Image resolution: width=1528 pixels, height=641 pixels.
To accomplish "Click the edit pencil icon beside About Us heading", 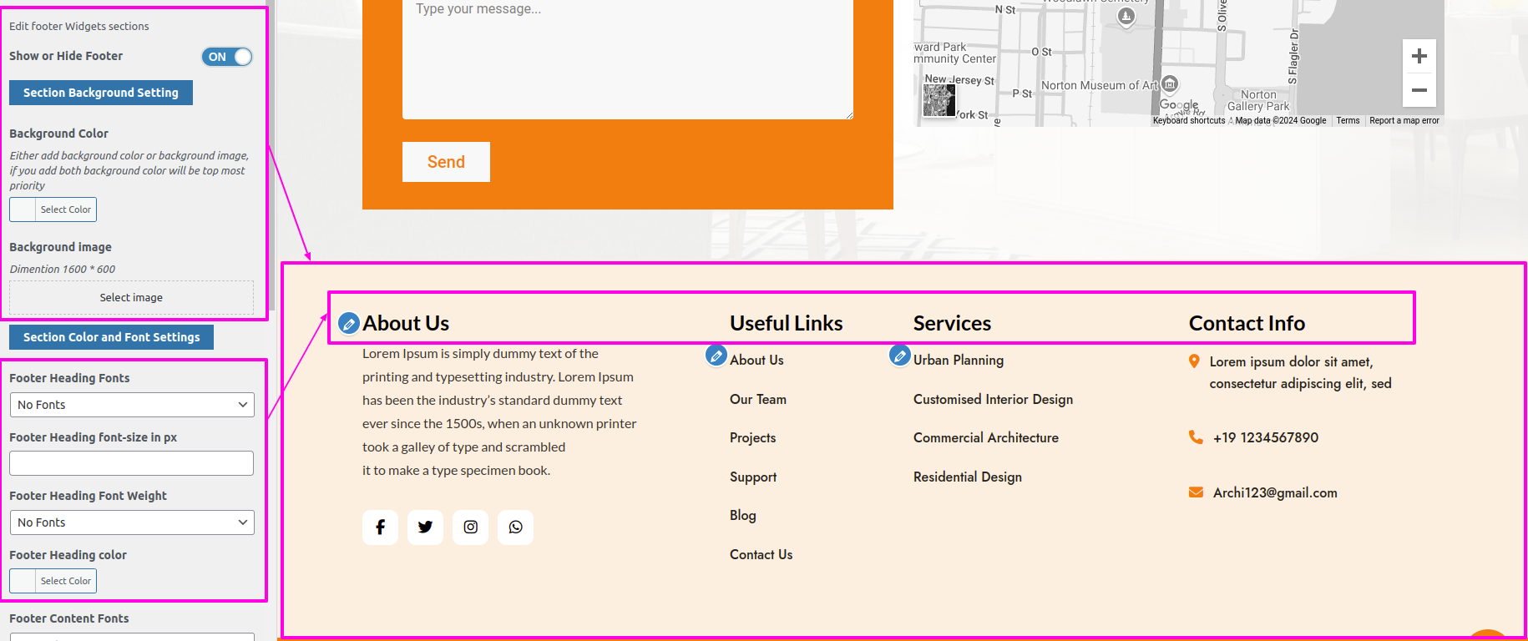I will [349, 323].
